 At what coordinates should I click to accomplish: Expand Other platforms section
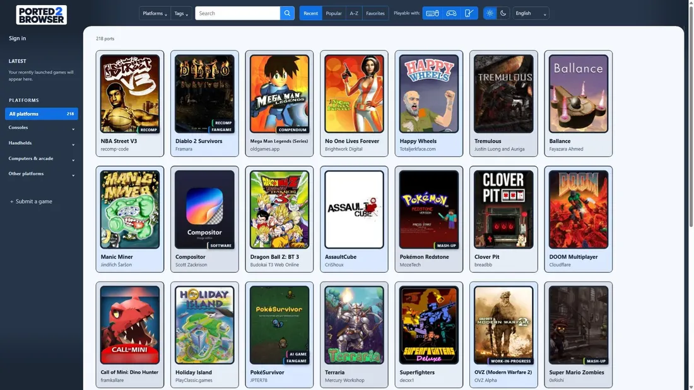(41, 174)
